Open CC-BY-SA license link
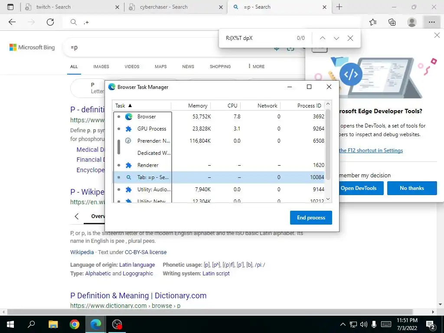The height and width of the screenshot is (333, 444). [x=146, y=252]
